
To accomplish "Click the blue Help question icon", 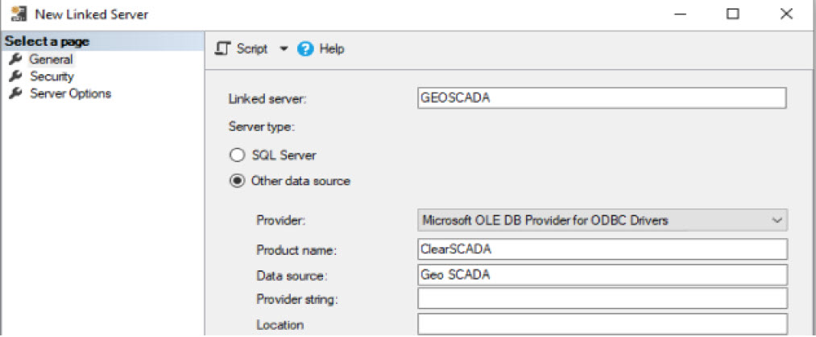I will tap(305, 49).
